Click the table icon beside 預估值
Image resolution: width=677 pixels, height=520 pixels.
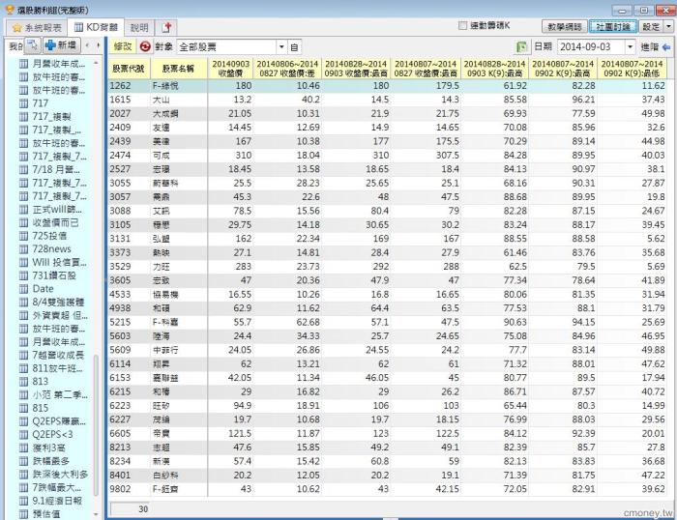click(24, 514)
